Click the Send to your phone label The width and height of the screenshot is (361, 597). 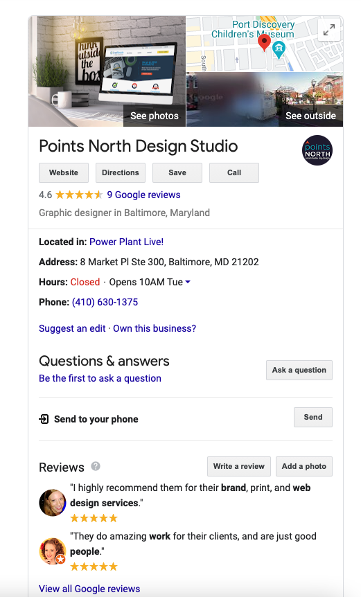[x=96, y=419]
